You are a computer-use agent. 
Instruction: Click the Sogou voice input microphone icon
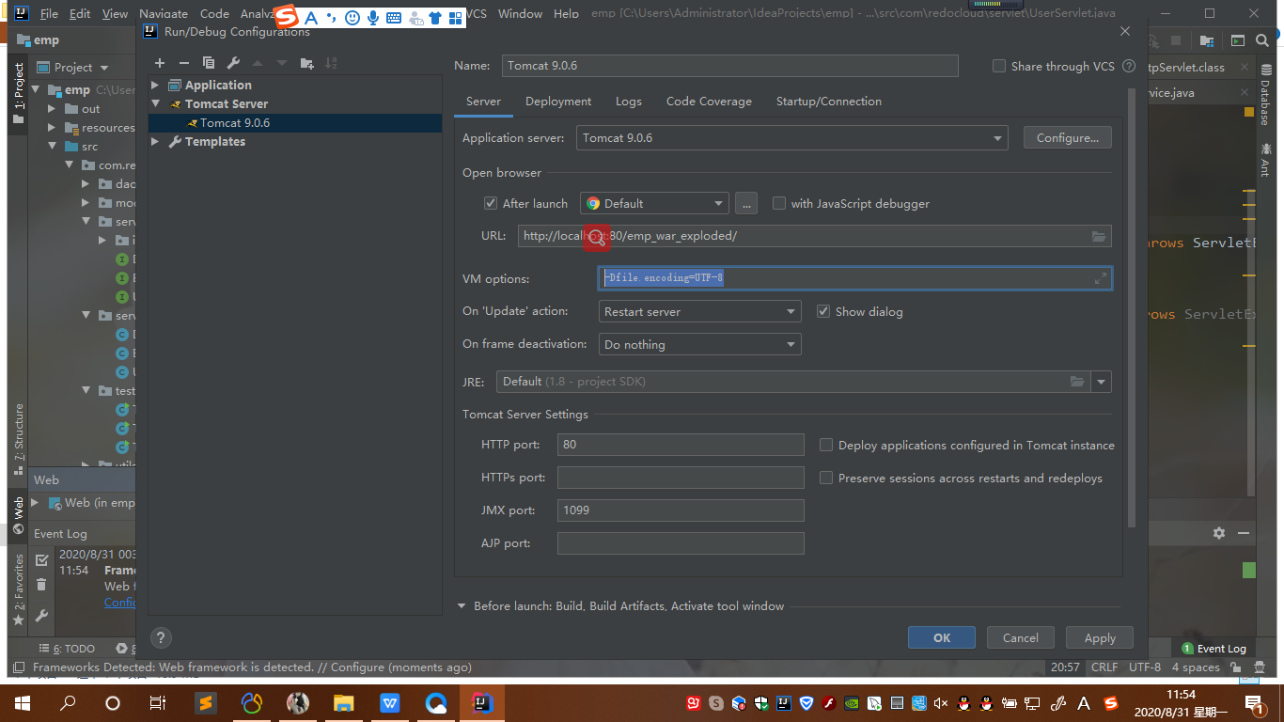click(x=373, y=17)
